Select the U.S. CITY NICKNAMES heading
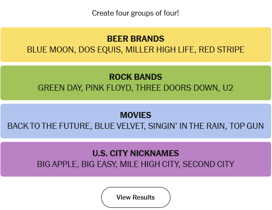272x210 pixels. click(135, 153)
